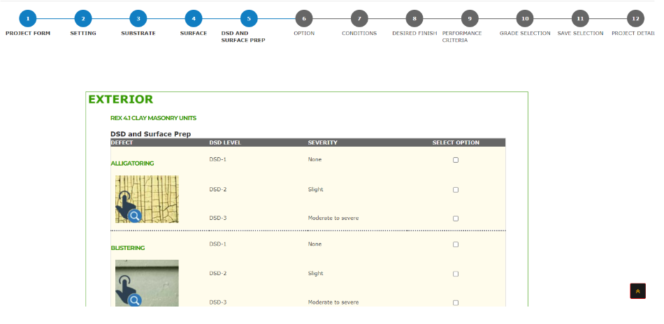Click step 11 Save Selection circle

click(x=579, y=18)
